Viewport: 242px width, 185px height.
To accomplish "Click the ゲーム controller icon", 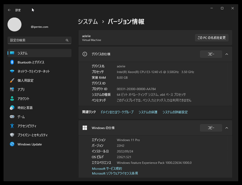I will [12, 117].
